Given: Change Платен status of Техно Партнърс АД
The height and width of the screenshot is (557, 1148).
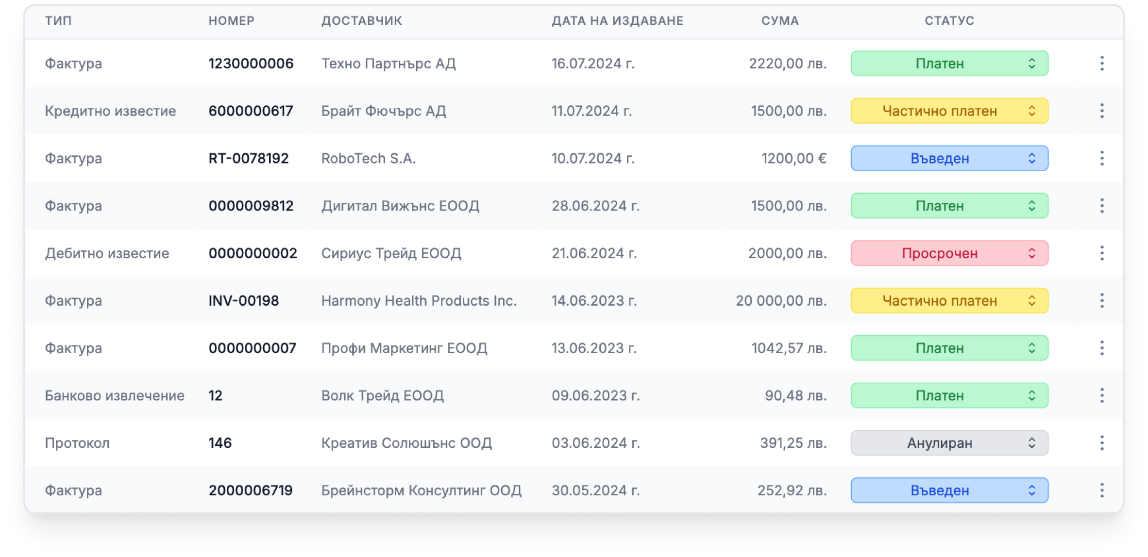Looking at the screenshot, I should [x=949, y=64].
